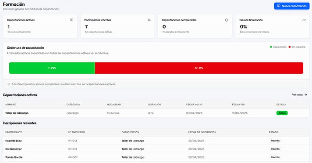The width and height of the screenshot is (312, 163).
Task: Click the 20/04/2026 date in Roberto Díaz row
Action: pos(196,141)
